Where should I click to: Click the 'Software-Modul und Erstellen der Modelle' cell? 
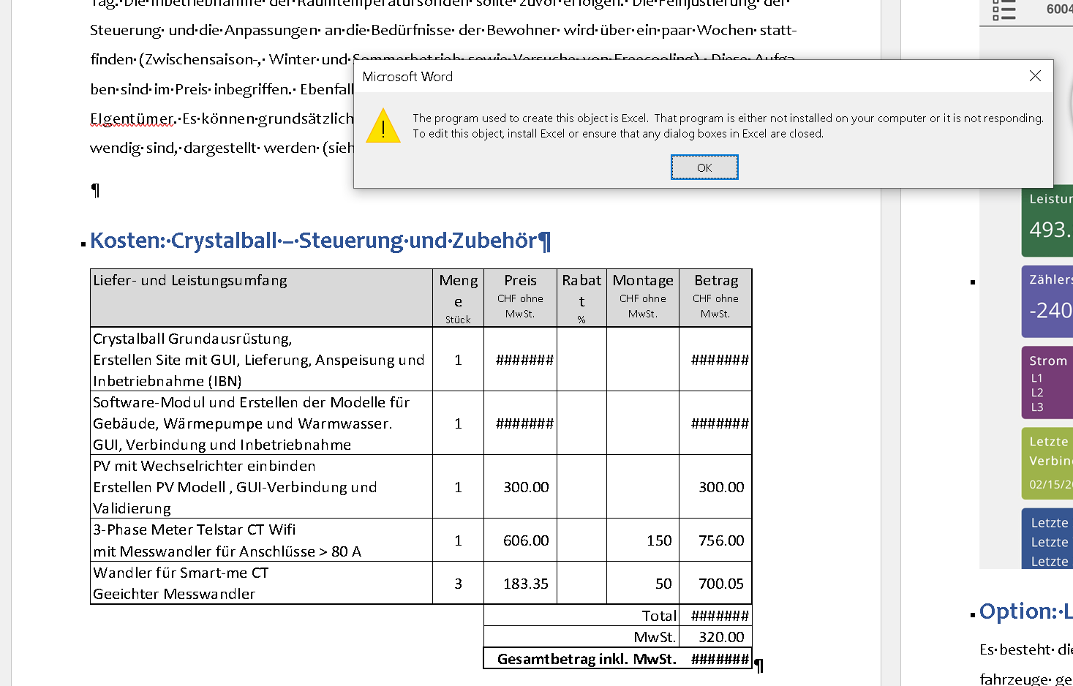point(261,423)
